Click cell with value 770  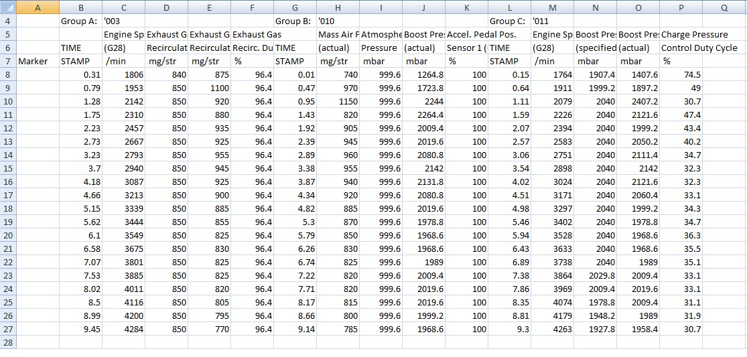[x=209, y=328]
